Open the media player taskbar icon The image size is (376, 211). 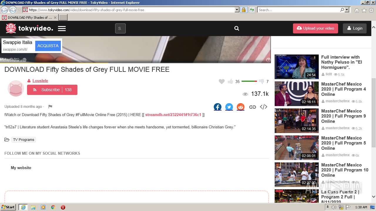coord(43,207)
